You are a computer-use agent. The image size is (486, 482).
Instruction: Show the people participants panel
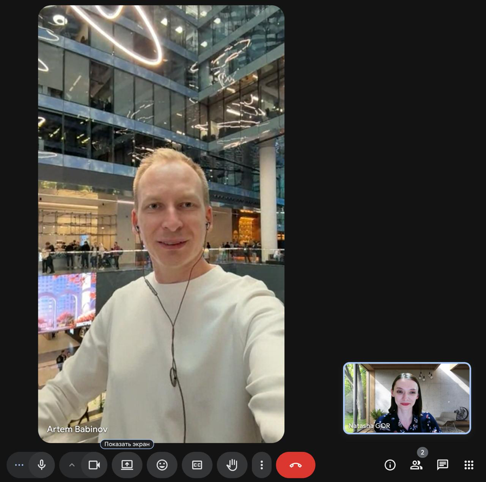(x=416, y=465)
